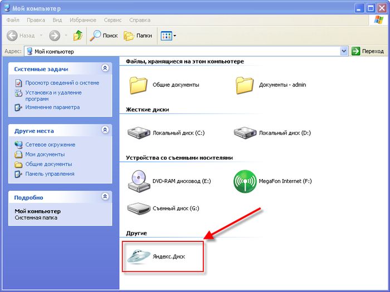Select the Локальный диск (D:) drive icon
Image resolution: width=390 pixels, height=292 pixels.
click(x=245, y=133)
